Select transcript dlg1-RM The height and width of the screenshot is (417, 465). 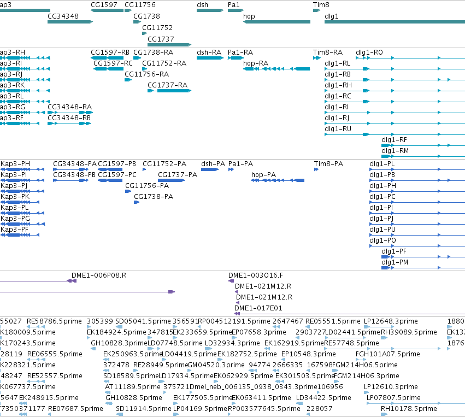(423, 156)
